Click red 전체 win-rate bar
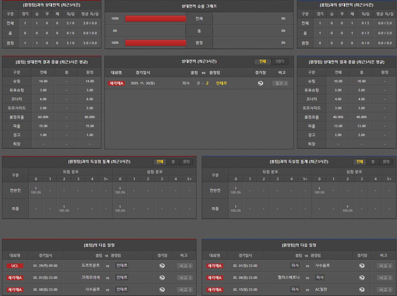The height and width of the screenshot is (296, 397). [155, 19]
